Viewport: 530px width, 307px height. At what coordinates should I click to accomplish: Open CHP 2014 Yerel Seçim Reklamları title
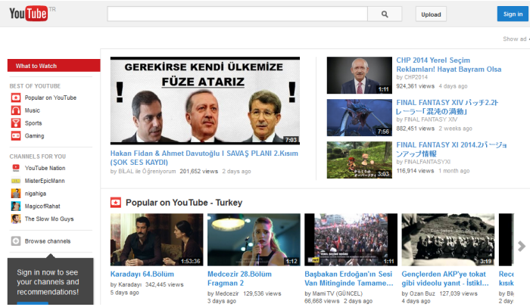(x=449, y=64)
